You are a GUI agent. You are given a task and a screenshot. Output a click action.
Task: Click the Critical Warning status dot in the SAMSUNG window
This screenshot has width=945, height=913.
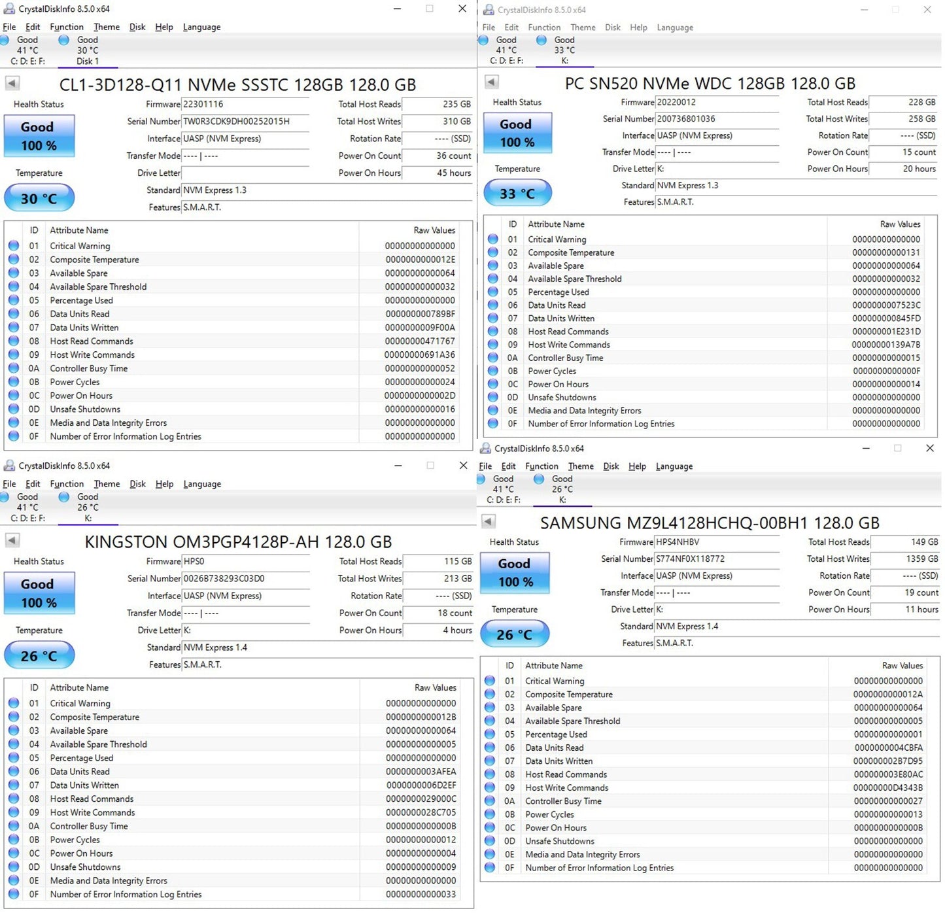490,681
